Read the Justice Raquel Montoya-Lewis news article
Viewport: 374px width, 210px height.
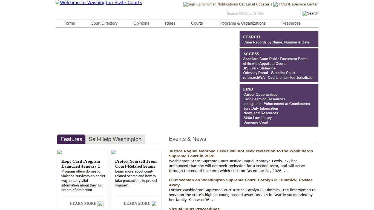pyautogui.click(x=241, y=153)
